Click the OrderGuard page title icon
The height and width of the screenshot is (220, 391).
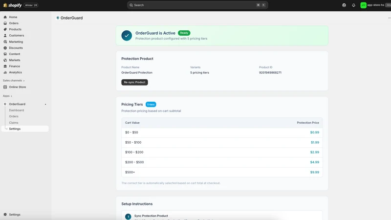58,18
